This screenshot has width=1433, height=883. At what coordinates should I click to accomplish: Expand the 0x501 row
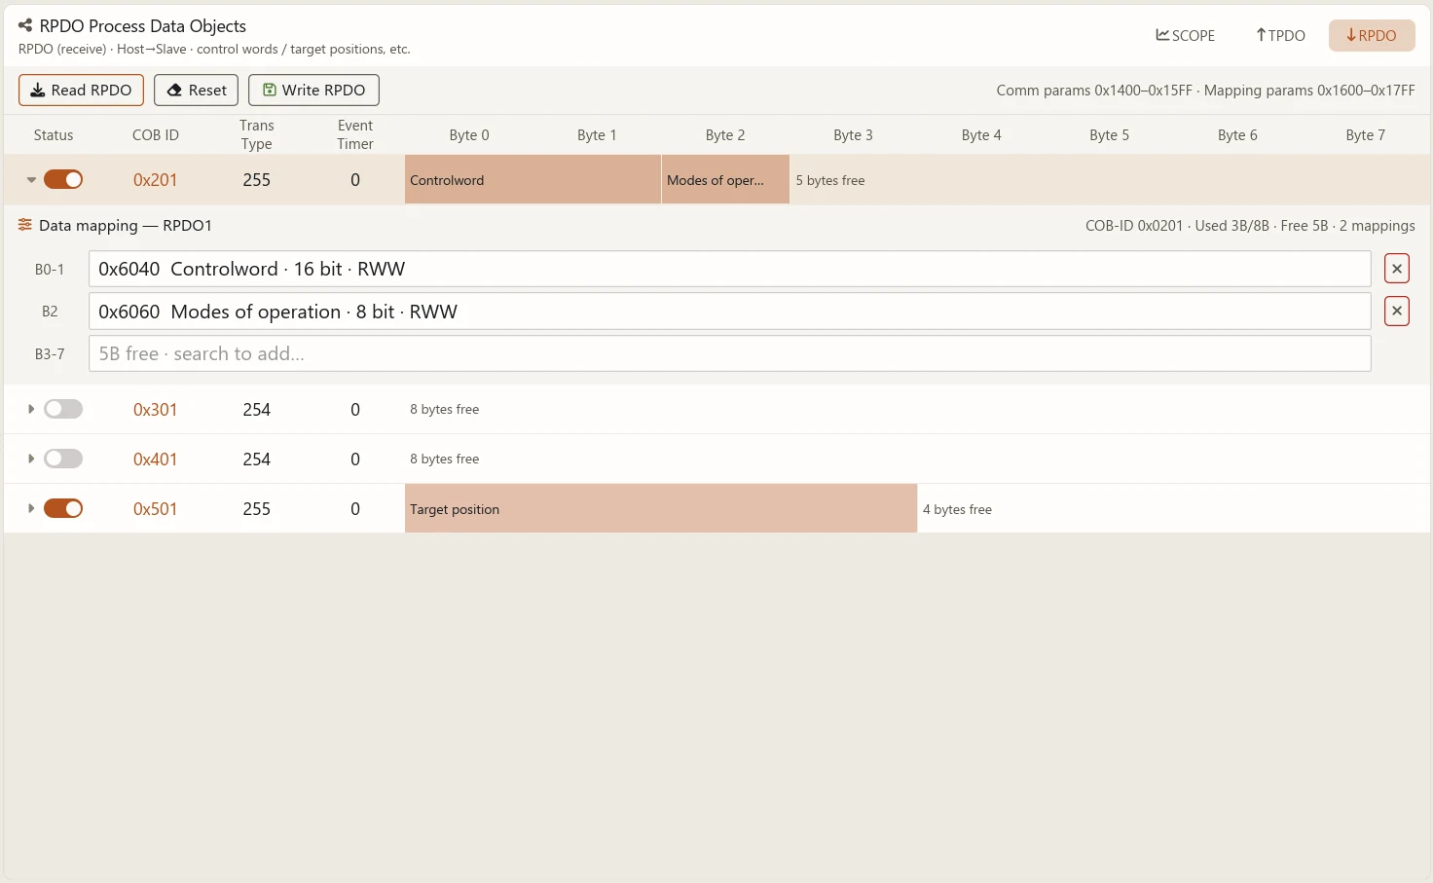pyautogui.click(x=31, y=508)
